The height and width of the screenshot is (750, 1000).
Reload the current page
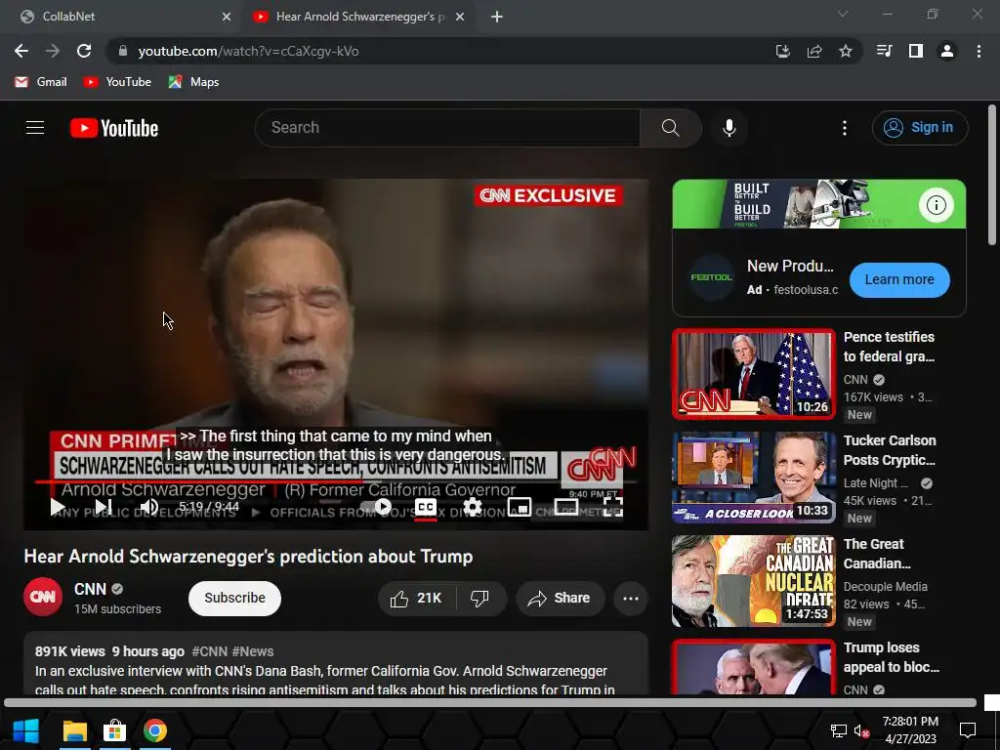pyautogui.click(x=84, y=51)
